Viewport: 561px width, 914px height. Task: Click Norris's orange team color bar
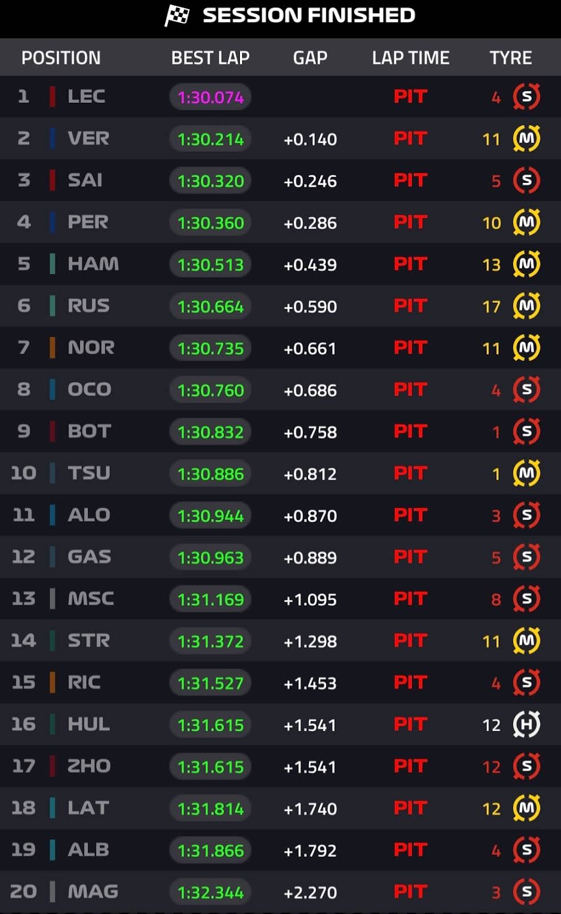point(53,347)
